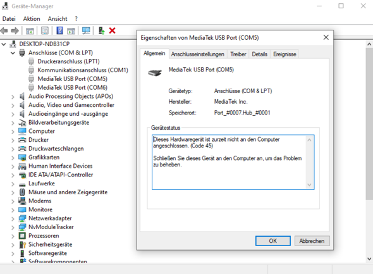Select MediaTek USB Port (COM5) in tree
The width and height of the screenshot is (373, 274).
pyautogui.click(x=72, y=79)
